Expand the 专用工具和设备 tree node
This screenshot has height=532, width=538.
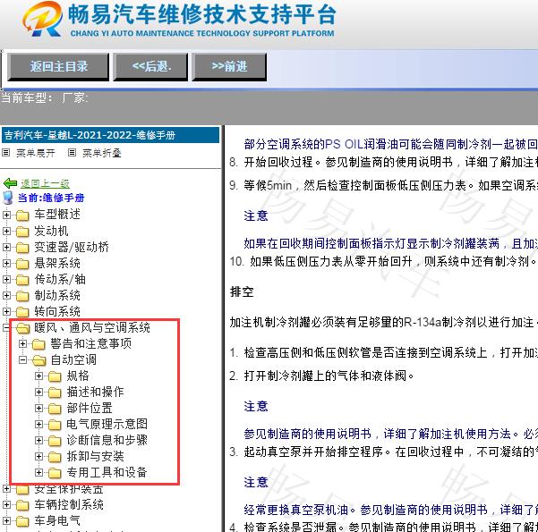pos(38,473)
